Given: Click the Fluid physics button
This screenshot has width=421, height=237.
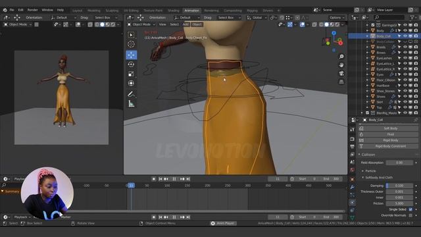Looking at the screenshot, I should click(388, 134).
